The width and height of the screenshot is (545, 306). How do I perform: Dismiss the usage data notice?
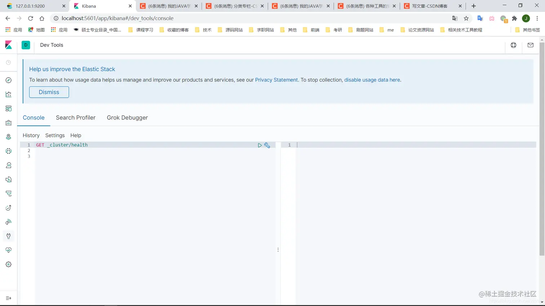(49, 92)
